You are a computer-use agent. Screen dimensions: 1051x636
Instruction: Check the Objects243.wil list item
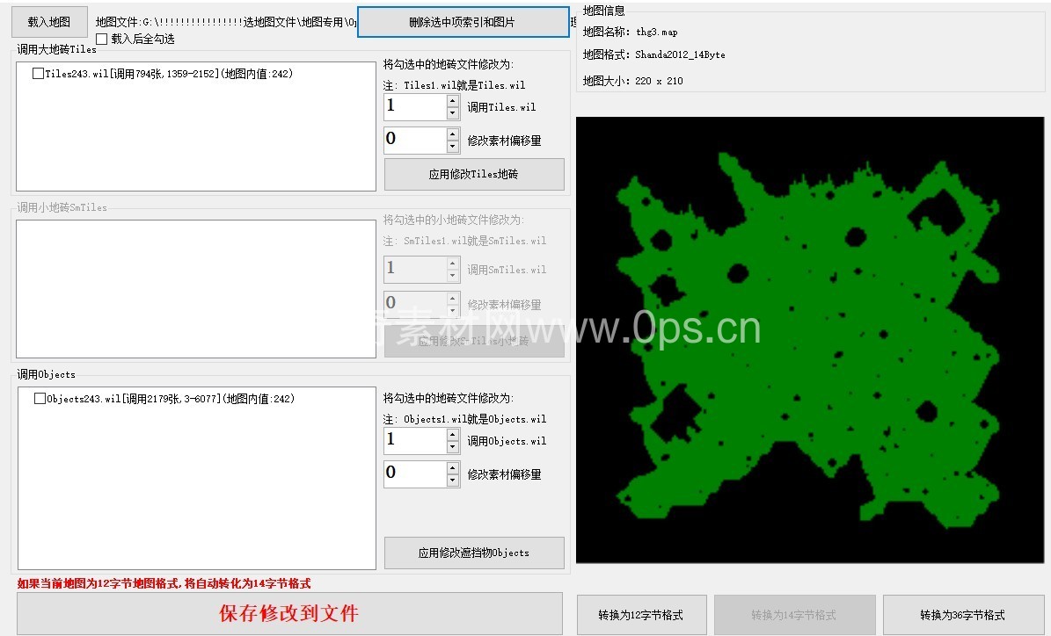[x=40, y=399]
